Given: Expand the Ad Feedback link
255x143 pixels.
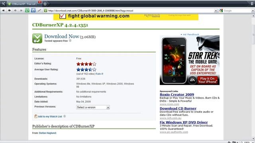Looking at the screenshot, I should 190,35.
